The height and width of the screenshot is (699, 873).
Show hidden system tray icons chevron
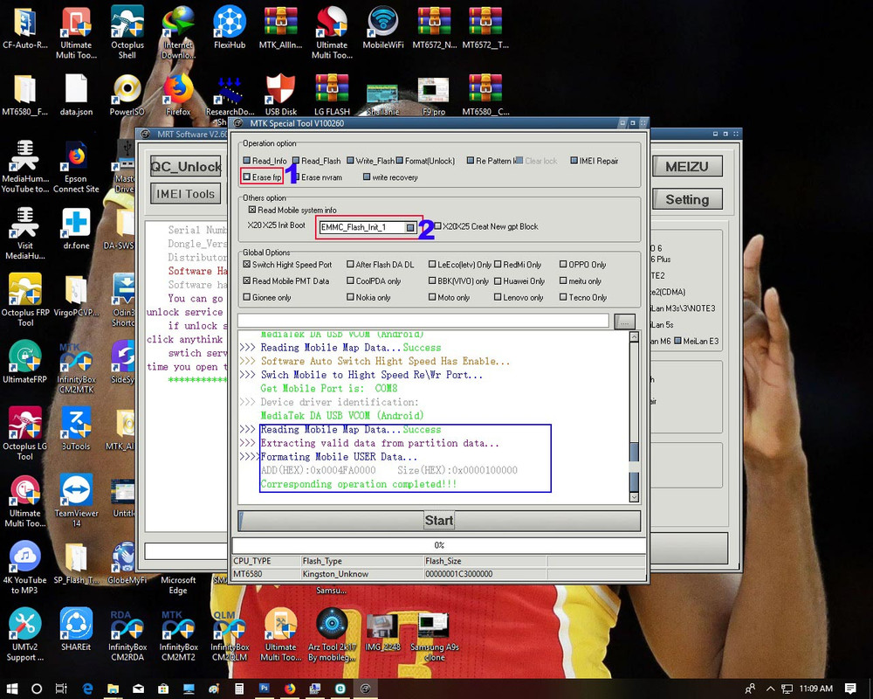771,689
